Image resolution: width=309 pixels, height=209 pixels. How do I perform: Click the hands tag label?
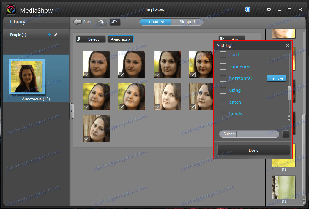click(236, 114)
